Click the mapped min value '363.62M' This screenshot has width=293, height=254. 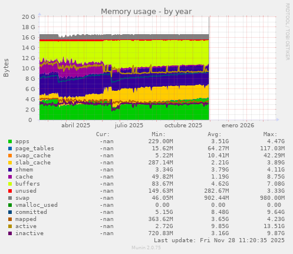(160, 219)
